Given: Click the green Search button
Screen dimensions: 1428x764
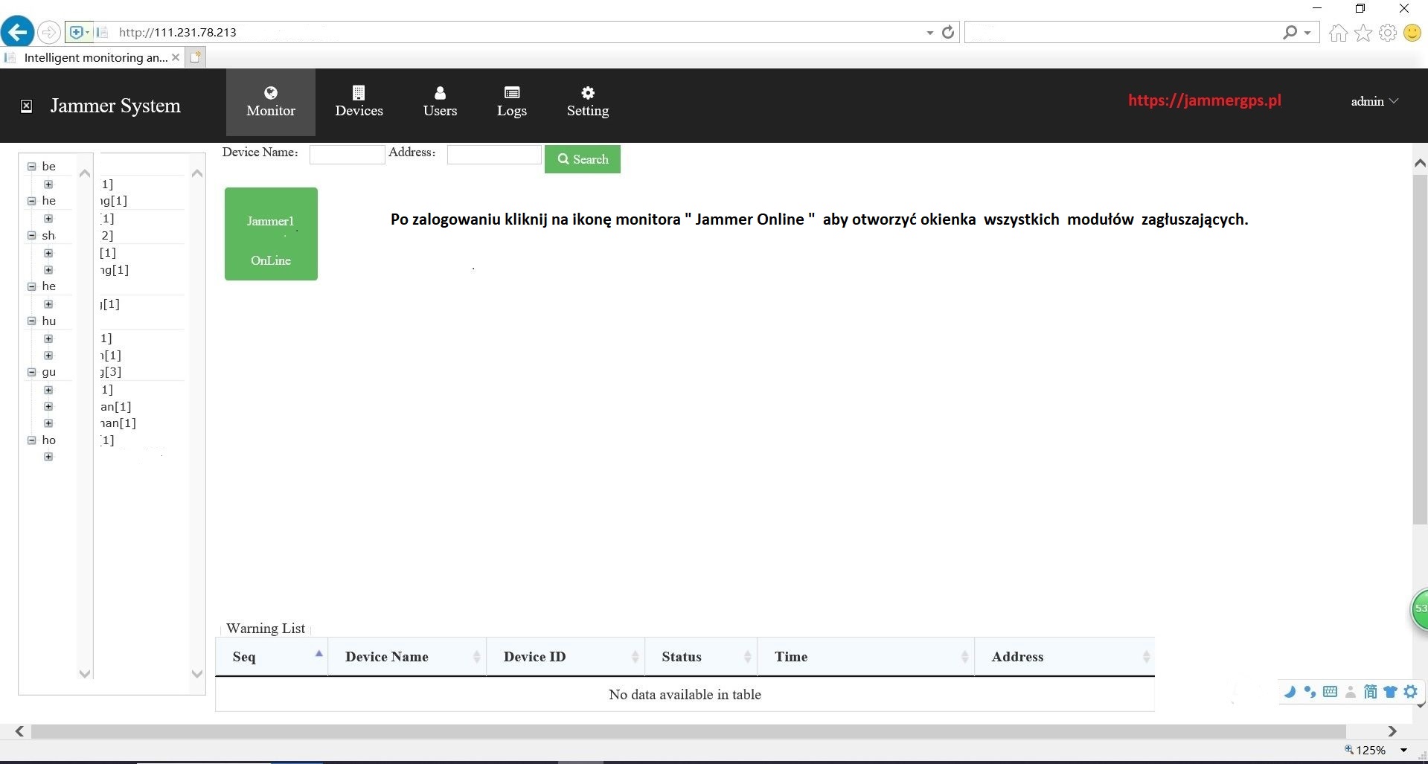Looking at the screenshot, I should (582, 159).
